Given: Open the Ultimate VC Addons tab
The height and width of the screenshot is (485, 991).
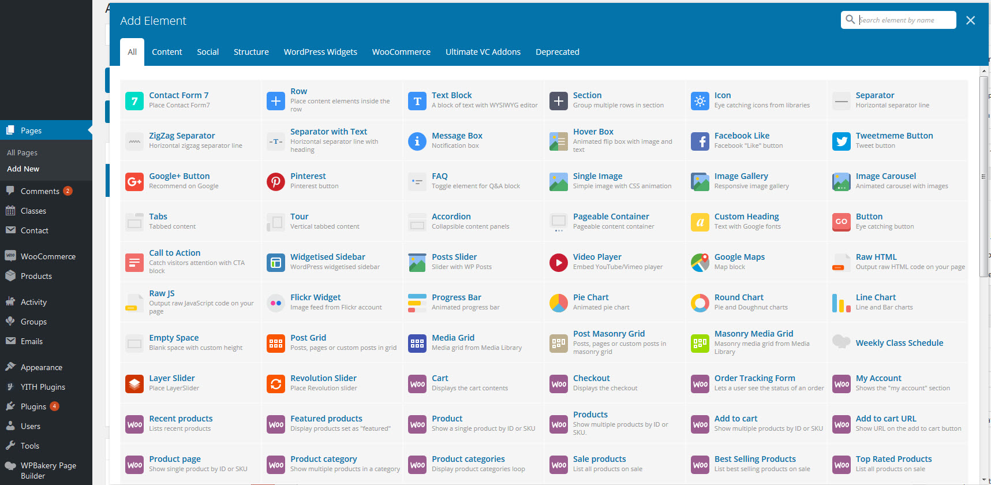Looking at the screenshot, I should [x=483, y=52].
